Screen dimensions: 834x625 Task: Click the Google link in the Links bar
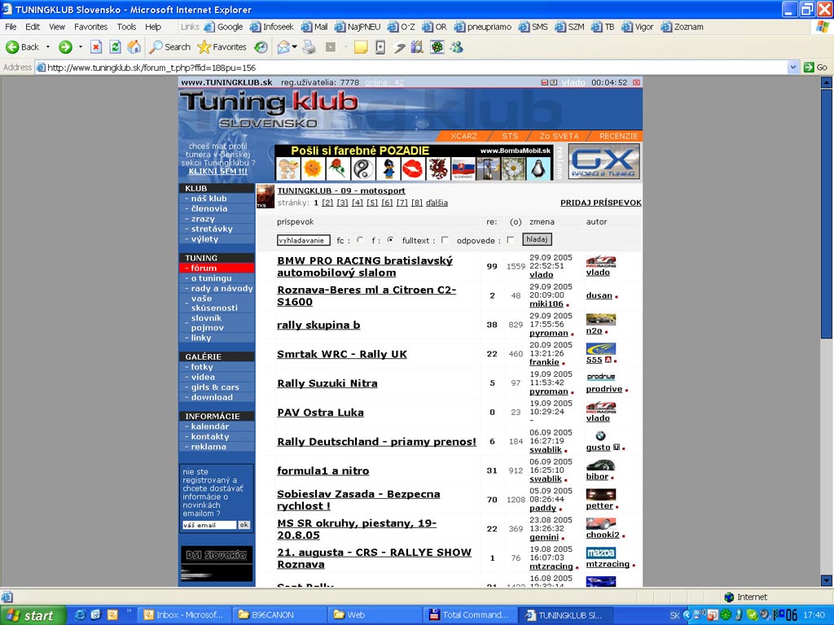pos(224,27)
